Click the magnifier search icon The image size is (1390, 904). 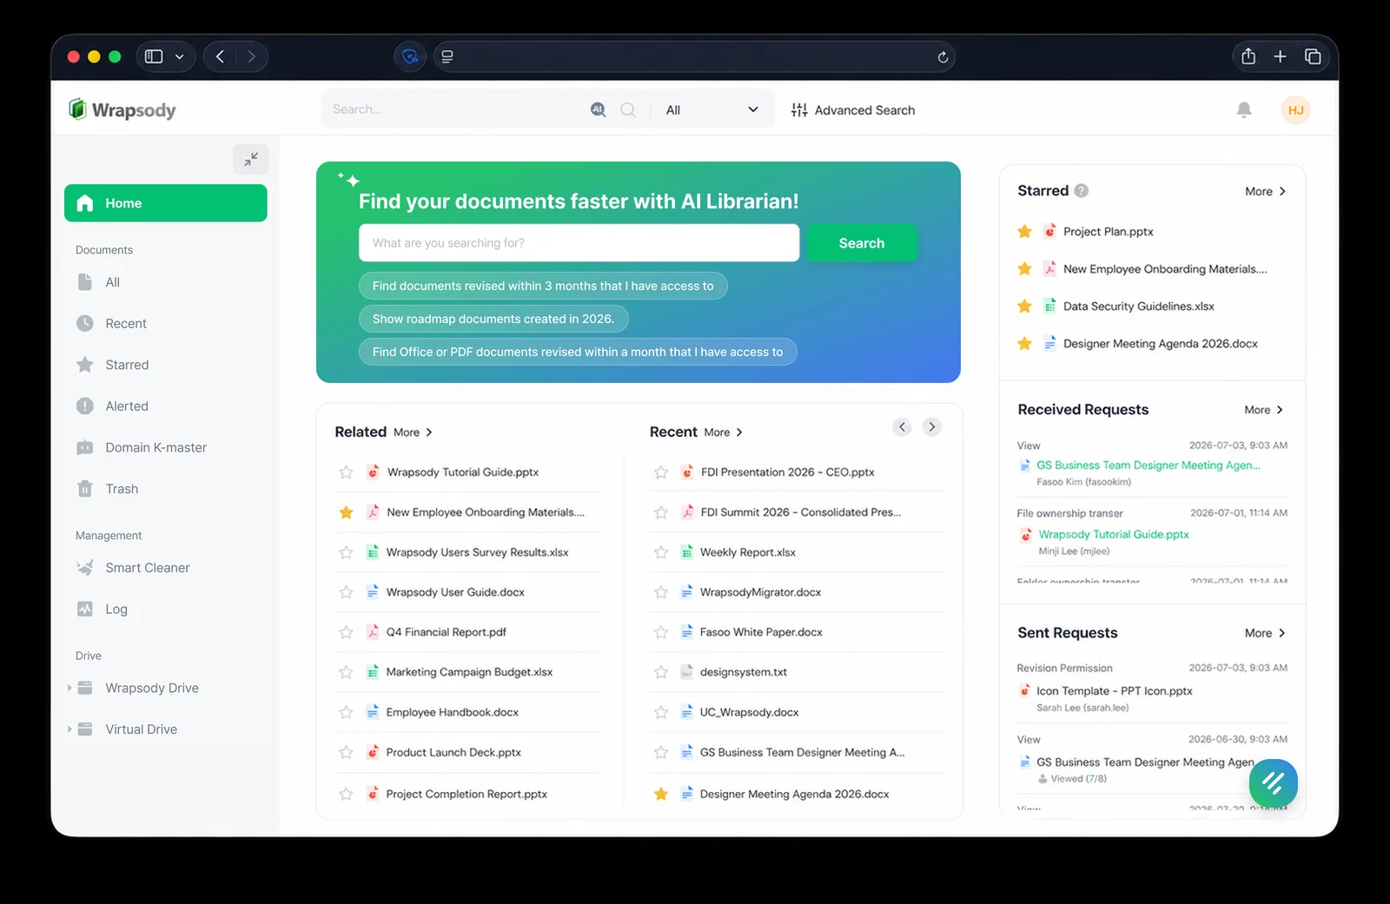(x=628, y=109)
